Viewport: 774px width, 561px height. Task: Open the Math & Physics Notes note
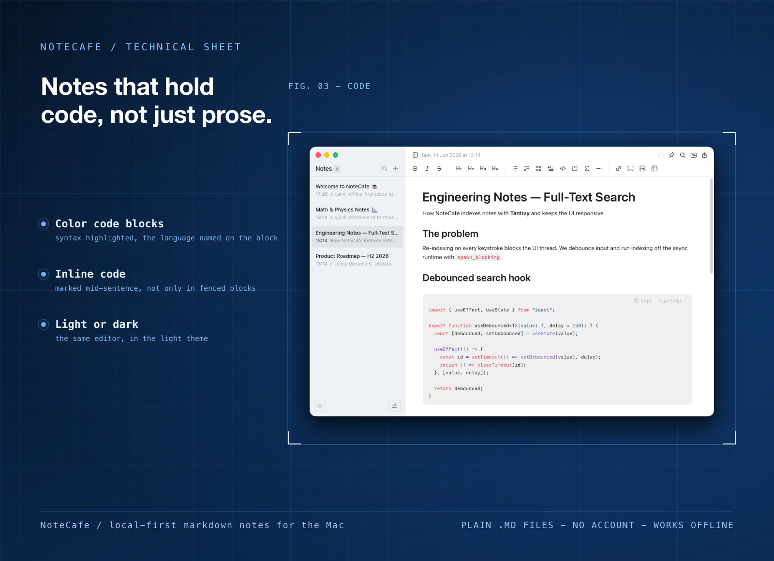coord(357,213)
